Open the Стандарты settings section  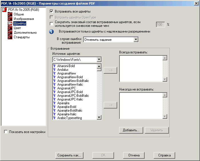point(21,37)
